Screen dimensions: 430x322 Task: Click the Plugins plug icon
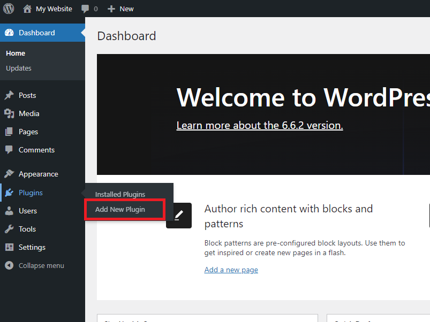point(9,192)
